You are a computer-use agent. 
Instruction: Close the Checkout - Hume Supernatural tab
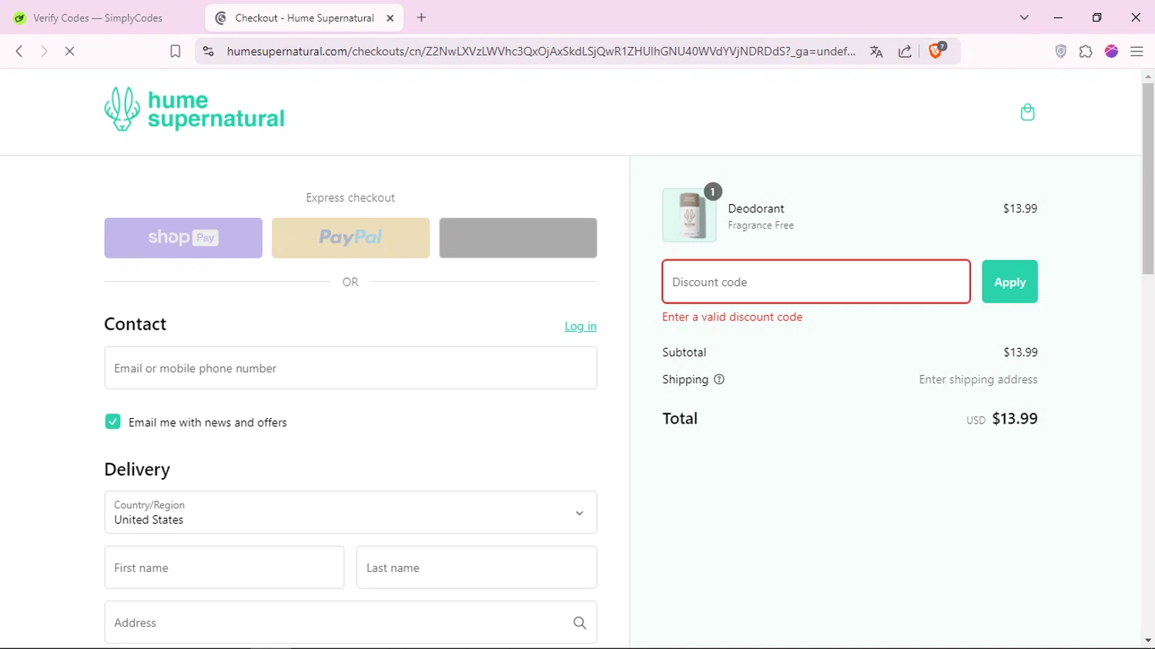coord(390,18)
